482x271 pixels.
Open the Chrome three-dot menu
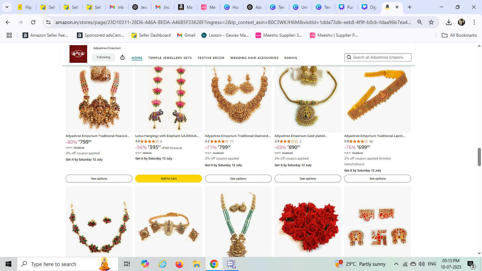click(x=474, y=22)
